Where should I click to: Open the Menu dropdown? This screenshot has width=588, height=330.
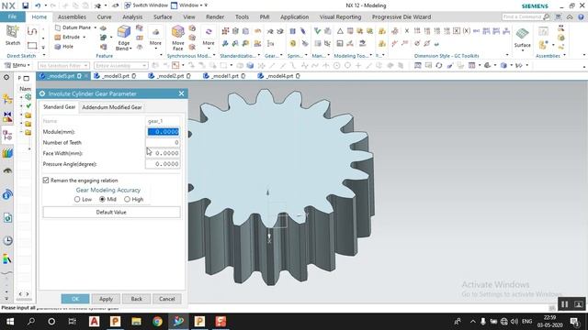[x=17, y=65]
